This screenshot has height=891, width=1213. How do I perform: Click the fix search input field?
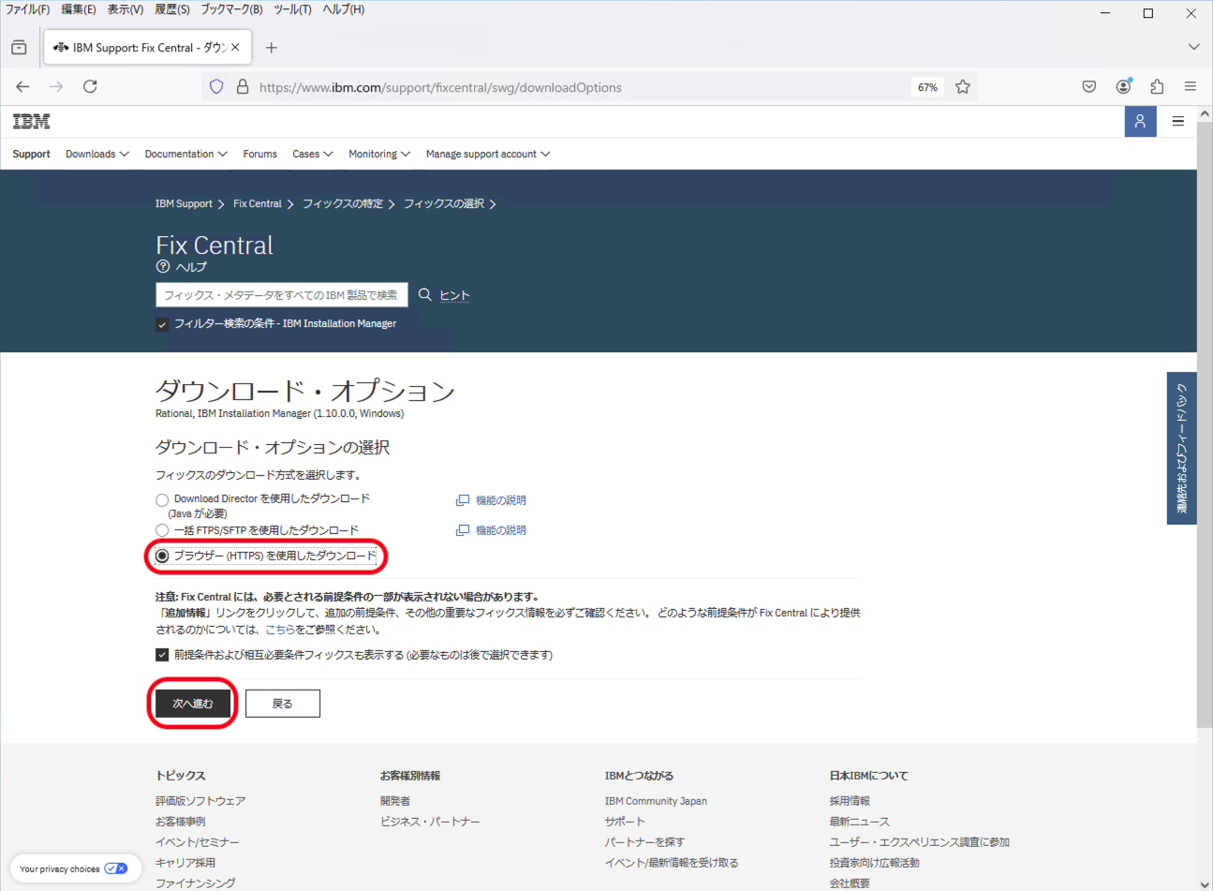point(282,294)
